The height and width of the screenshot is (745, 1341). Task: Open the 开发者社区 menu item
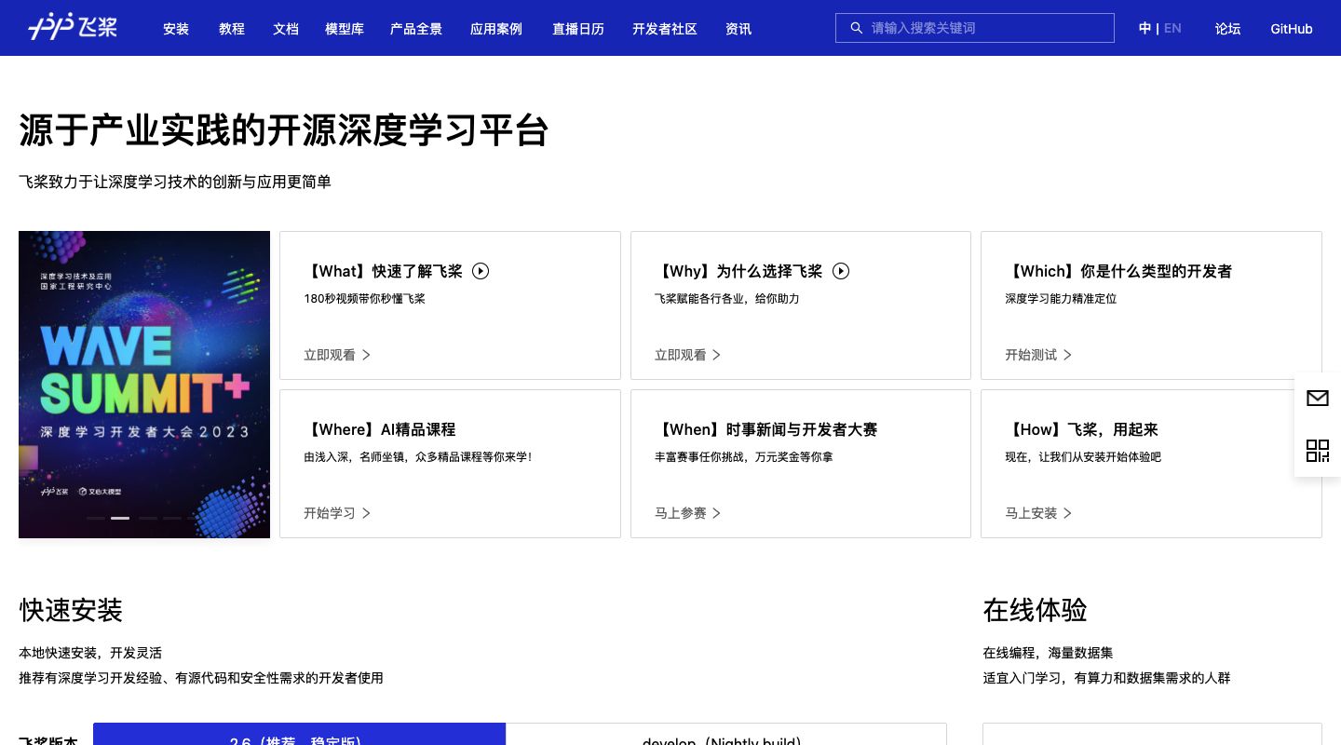[x=665, y=29]
